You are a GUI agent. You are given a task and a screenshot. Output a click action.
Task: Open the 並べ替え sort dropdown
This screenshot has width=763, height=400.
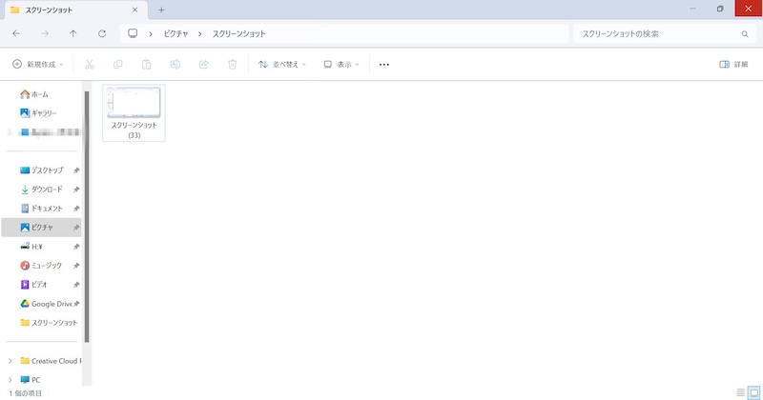pyautogui.click(x=282, y=64)
